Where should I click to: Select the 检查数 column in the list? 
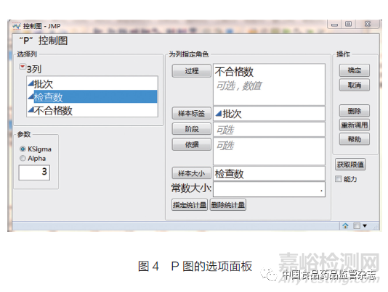[92, 97]
